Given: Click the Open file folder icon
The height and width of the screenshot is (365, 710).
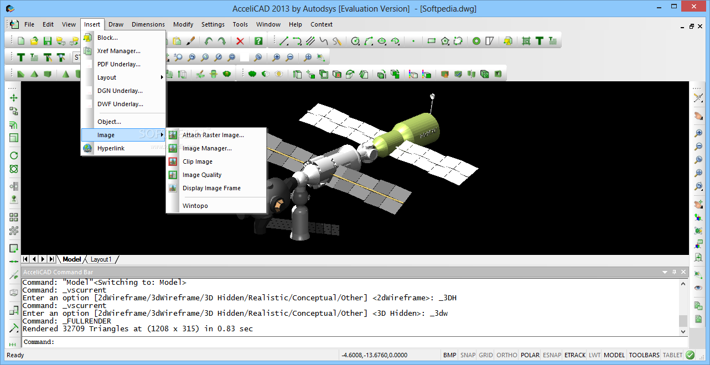Looking at the screenshot, I should pyautogui.click(x=34, y=41).
